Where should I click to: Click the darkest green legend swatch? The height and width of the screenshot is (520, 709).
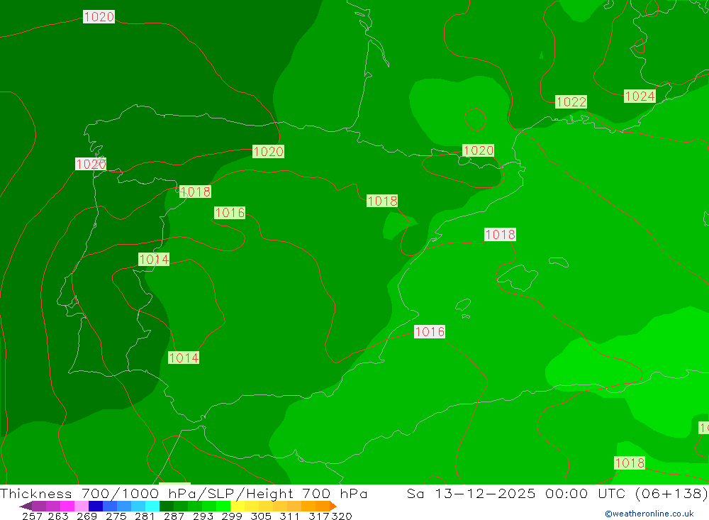167,506
